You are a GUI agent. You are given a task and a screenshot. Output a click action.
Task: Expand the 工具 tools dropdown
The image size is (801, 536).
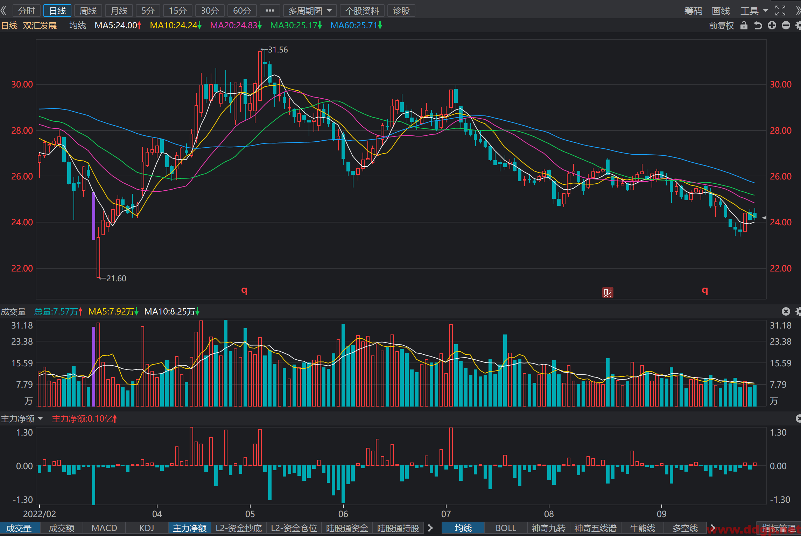pos(754,11)
